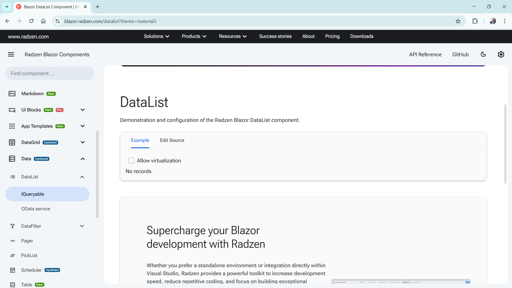The width and height of the screenshot is (512, 288).
Task: Click the Markdown component icon
Action: click(x=12, y=94)
